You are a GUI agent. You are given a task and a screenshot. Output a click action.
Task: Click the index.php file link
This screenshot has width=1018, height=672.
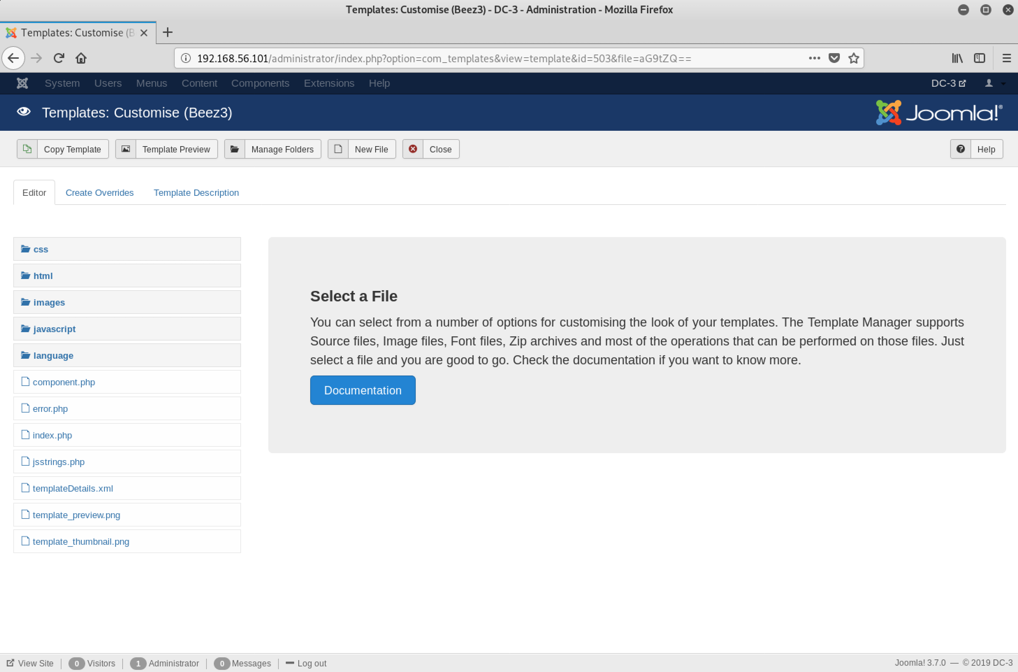(x=52, y=434)
